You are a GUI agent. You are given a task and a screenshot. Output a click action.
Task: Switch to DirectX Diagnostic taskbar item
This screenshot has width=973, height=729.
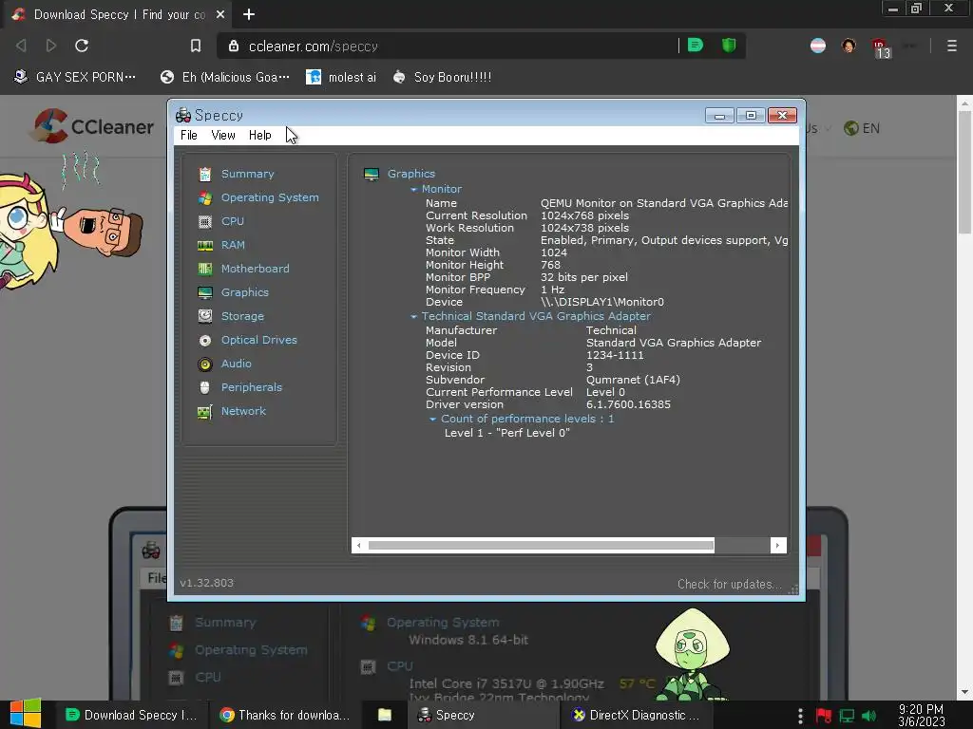(636, 715)
